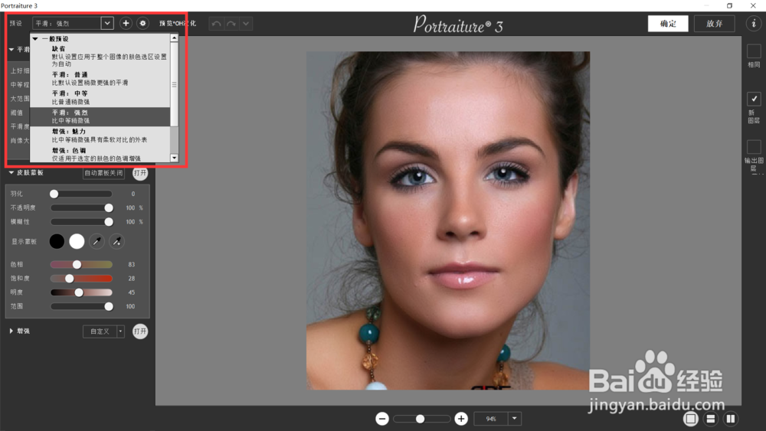Select the 平滑：普通 preset

pyautogui.click(x=100, y=79)
